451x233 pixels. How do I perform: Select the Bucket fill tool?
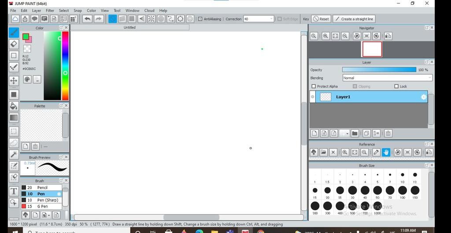click(x=14, y=106)
